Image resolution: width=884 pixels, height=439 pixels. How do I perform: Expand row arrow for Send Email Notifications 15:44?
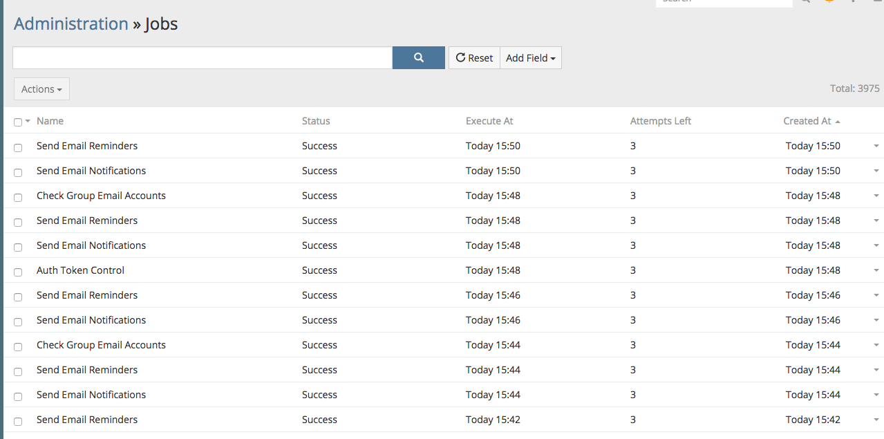point(876,395)
